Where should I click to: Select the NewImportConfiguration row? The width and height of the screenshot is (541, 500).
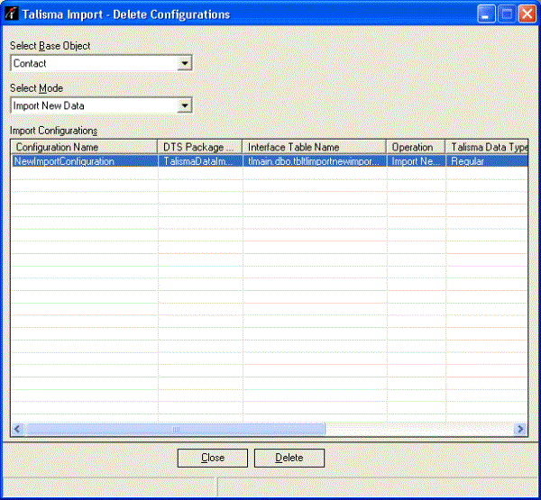pyautogui.click(x=270, y=161)
